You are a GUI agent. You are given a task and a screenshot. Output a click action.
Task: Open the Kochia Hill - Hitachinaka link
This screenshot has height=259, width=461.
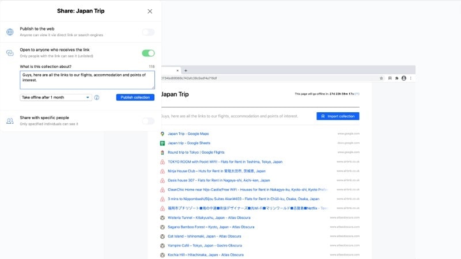tap(206, 255)
